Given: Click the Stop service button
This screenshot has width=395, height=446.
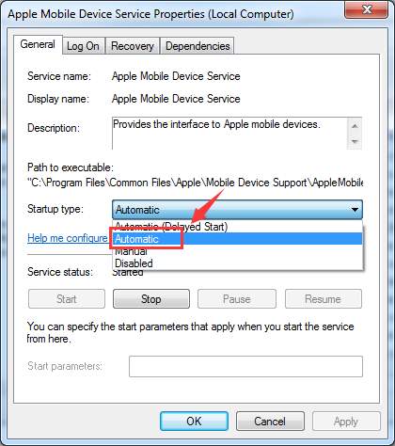Looking at the screenshot, I should pyautogui.click(x=151, y=299).
